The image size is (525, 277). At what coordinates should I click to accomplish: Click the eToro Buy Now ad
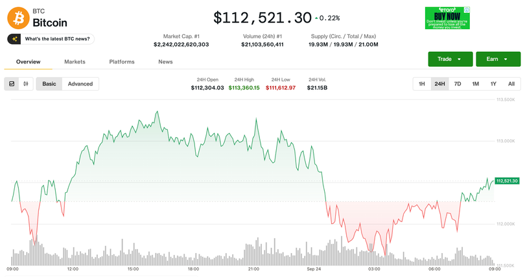pos(447,18)
